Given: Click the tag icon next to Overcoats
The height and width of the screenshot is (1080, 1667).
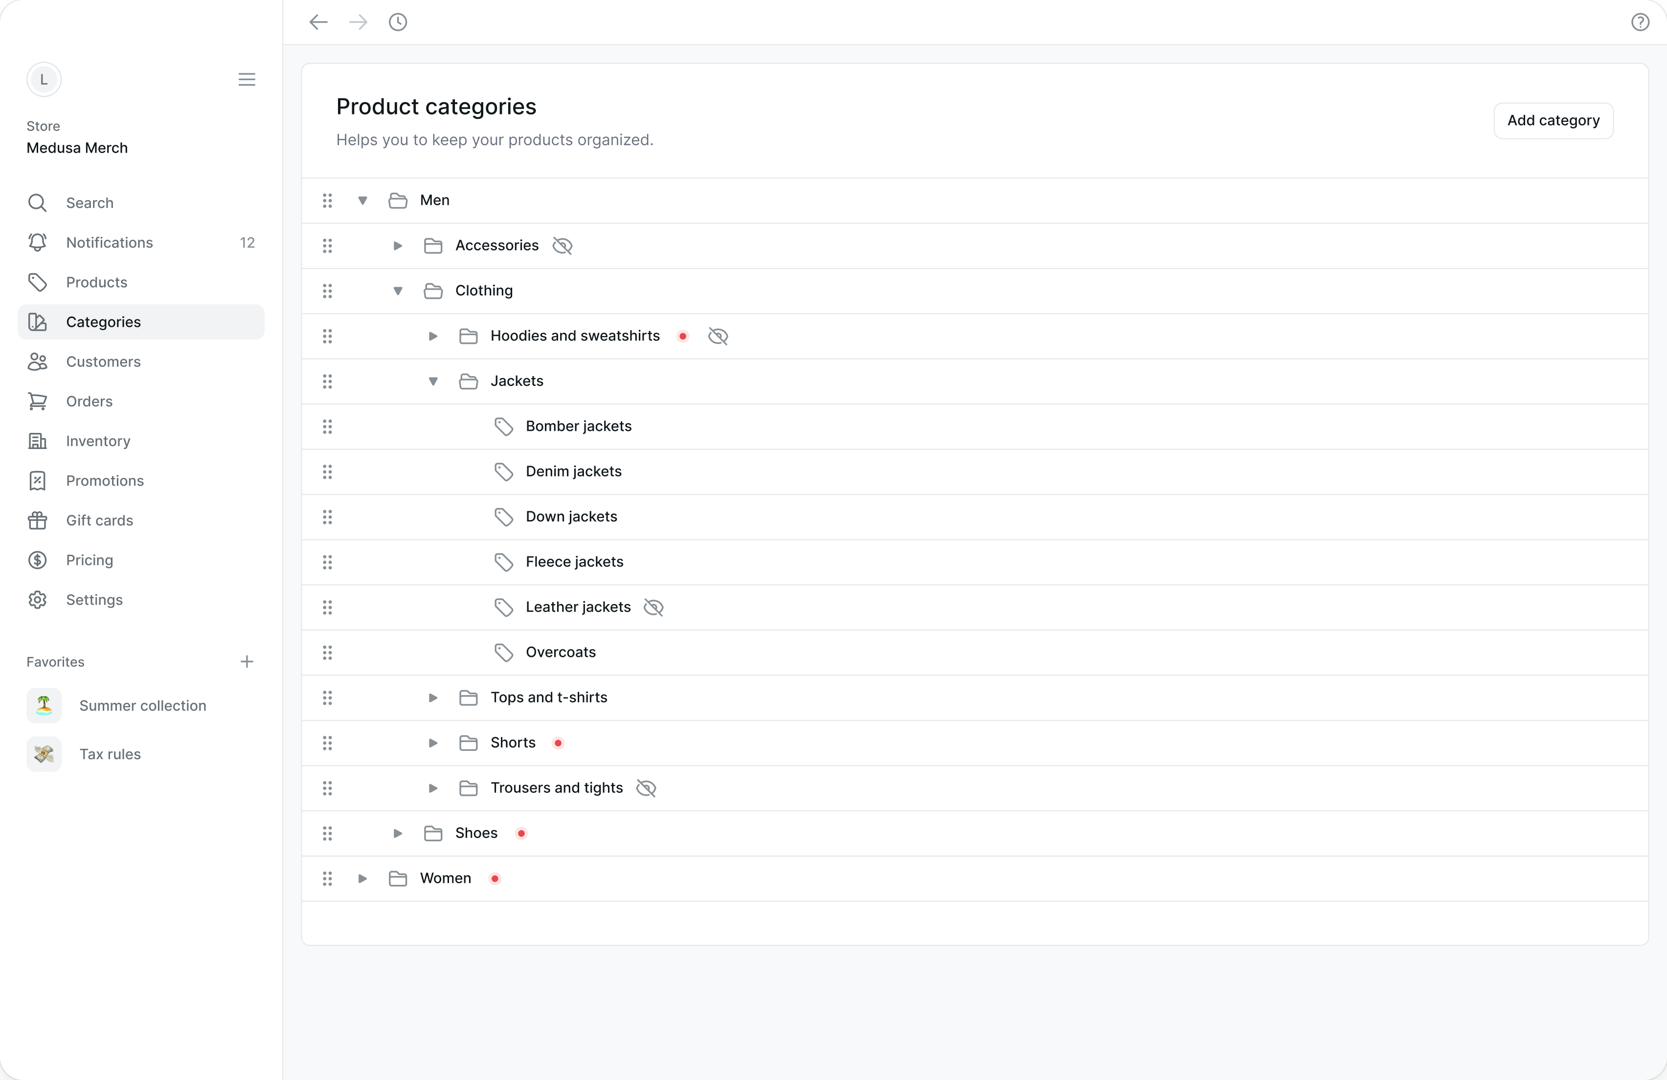Looking at the screenshot, I should (504, 653).
